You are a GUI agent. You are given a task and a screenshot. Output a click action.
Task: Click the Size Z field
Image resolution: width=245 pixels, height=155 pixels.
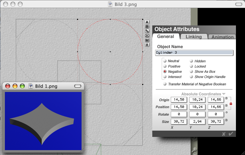[216, 122]
